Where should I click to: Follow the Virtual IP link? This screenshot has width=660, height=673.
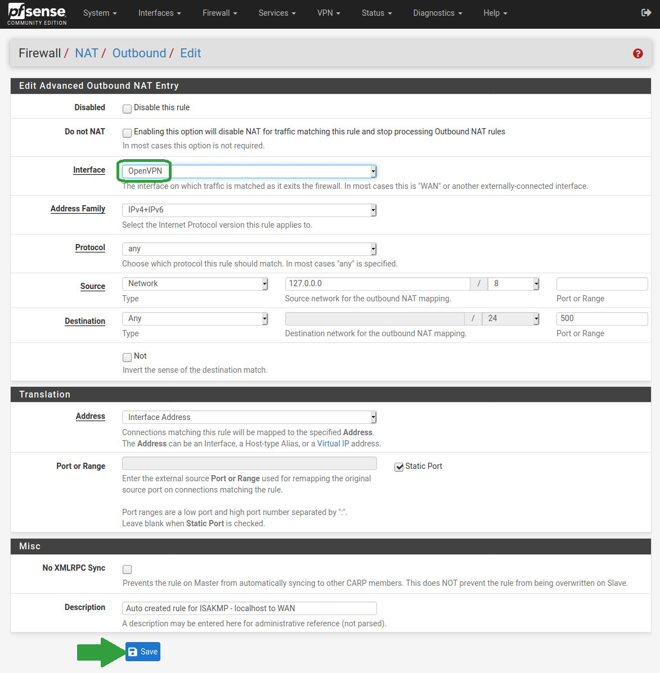(333, 444)
